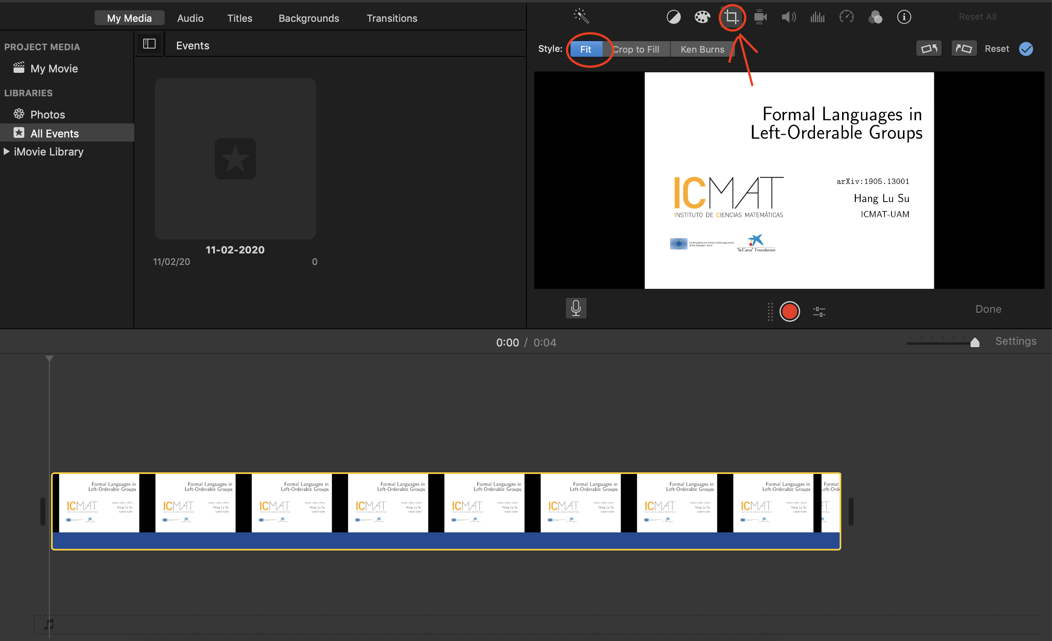The height and width of the screenshot is (641, 1052).
Task: Select Ken Burns crop style
Action: pyautogui.click(x=702, y=49)
